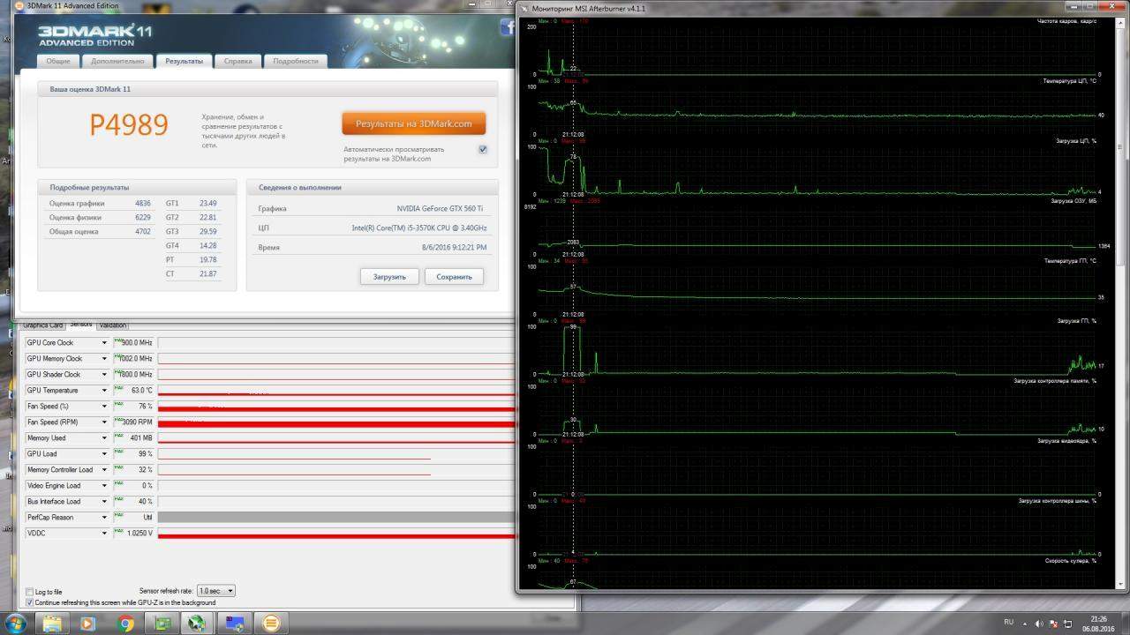Click the Facebook icon in 3DMark

[508, 28]
